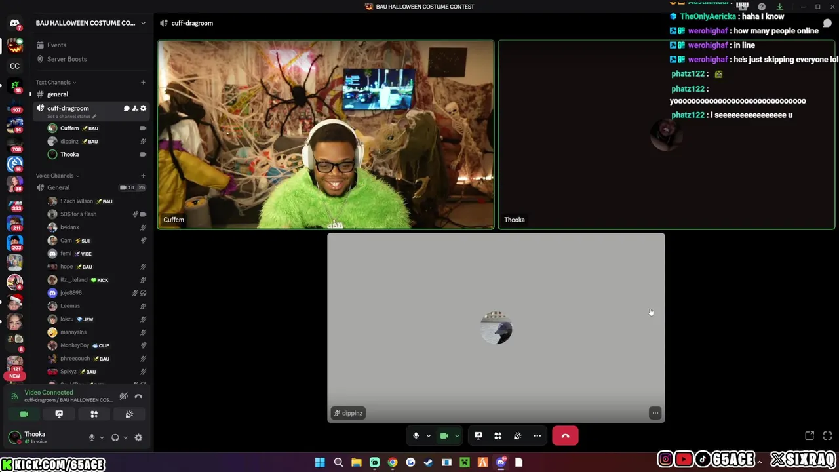Open the CC server in server list
This screenshot has height=472, width=839.
click(x=14, y=66)
